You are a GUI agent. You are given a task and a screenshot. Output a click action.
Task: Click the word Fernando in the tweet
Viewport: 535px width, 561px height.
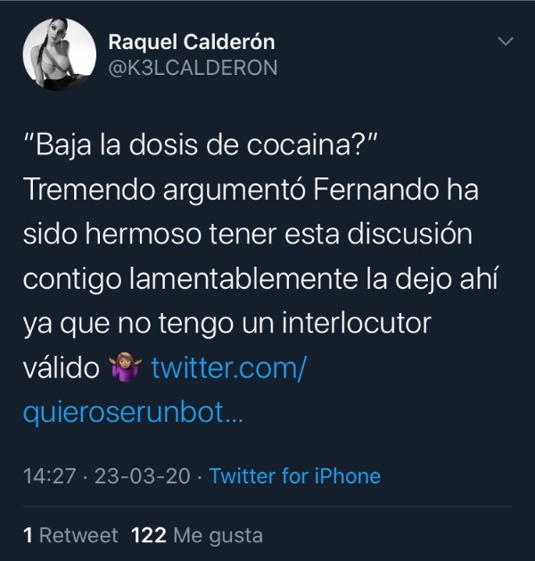(375, 189)
